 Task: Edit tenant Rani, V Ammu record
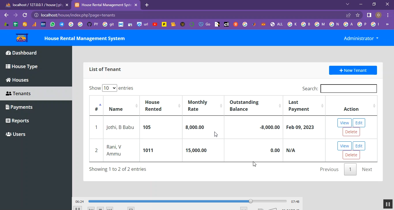[359, 146]
